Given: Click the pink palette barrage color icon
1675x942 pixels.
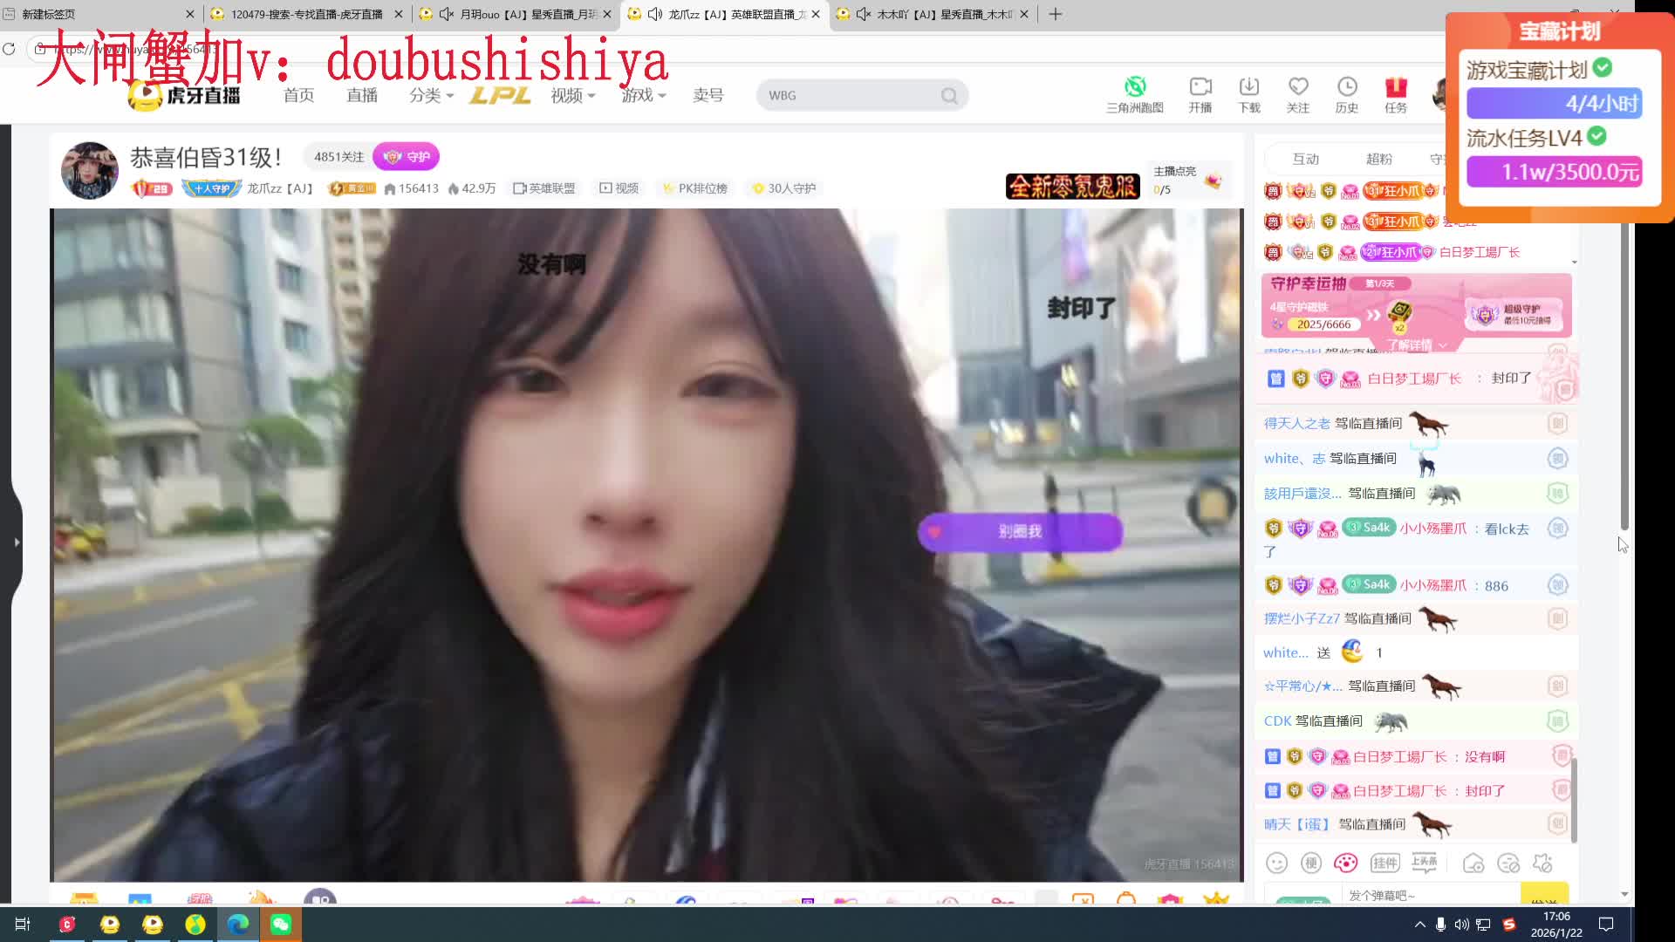Looking at the screenshot, I should [1345, 863].
